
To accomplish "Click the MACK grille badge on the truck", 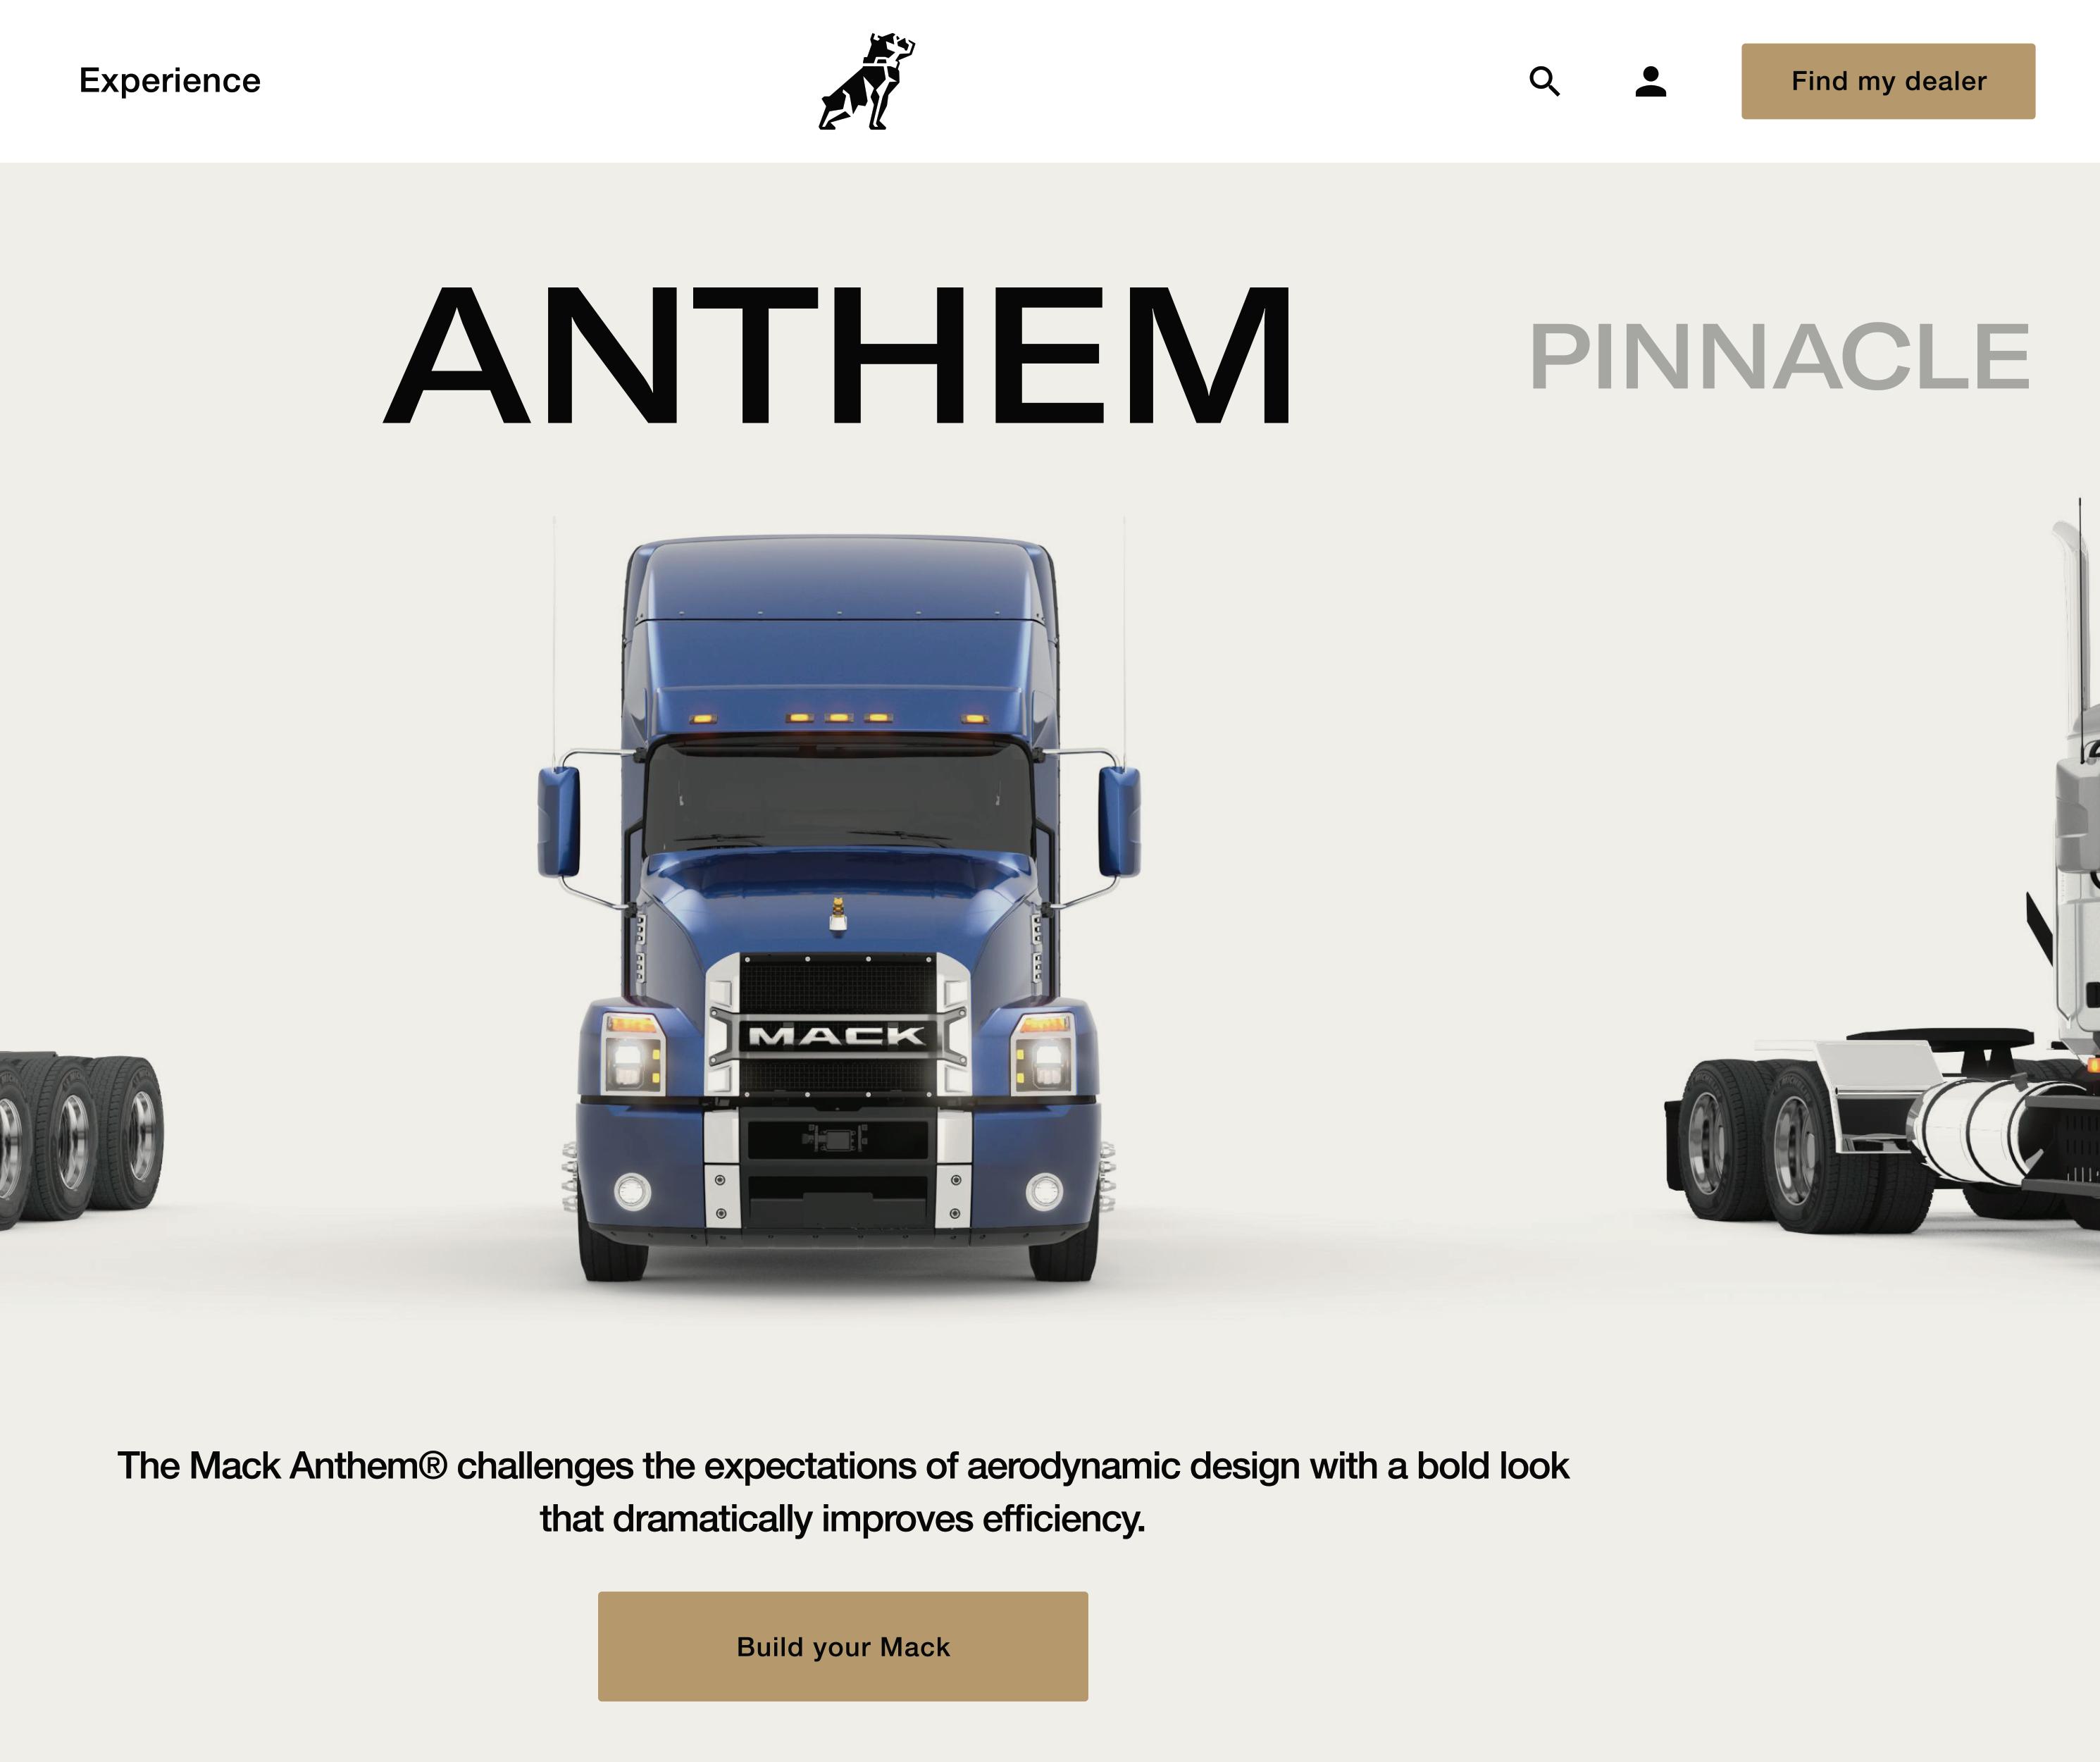I will coord(837,1035).
